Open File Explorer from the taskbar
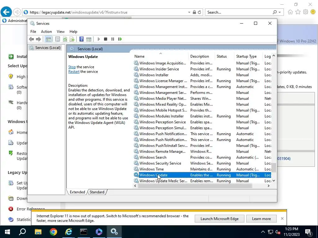This screenshot has height=238, width=318. [38, 232]
